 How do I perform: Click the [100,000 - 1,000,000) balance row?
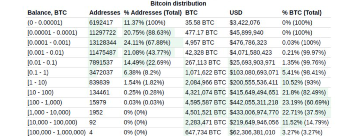(x=179, y=132)
